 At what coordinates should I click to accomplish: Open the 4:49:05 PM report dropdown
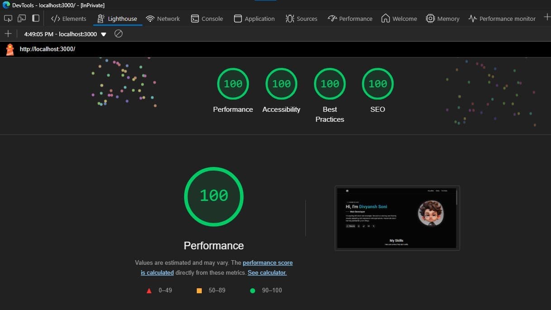click(104, 33)
